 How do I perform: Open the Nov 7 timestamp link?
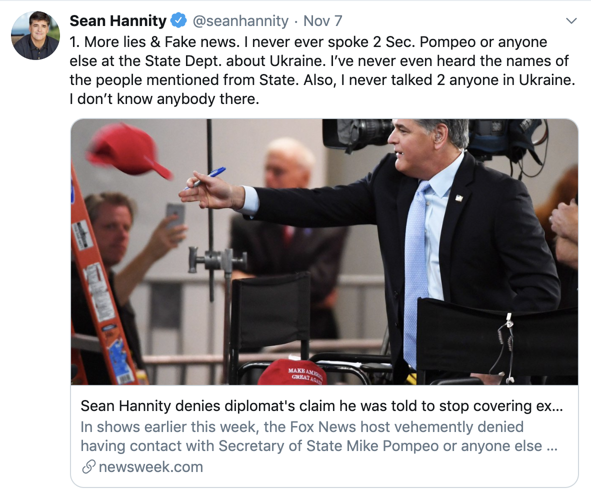pyautogui.click(x=322, y=21)
